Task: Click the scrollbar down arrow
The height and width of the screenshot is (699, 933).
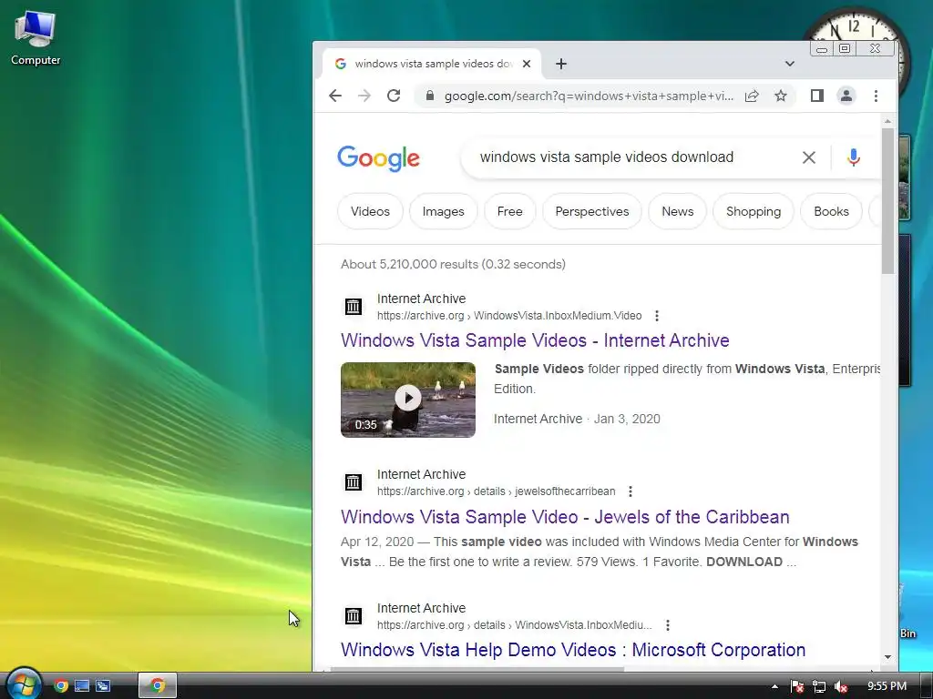Action: pos(887,657)
